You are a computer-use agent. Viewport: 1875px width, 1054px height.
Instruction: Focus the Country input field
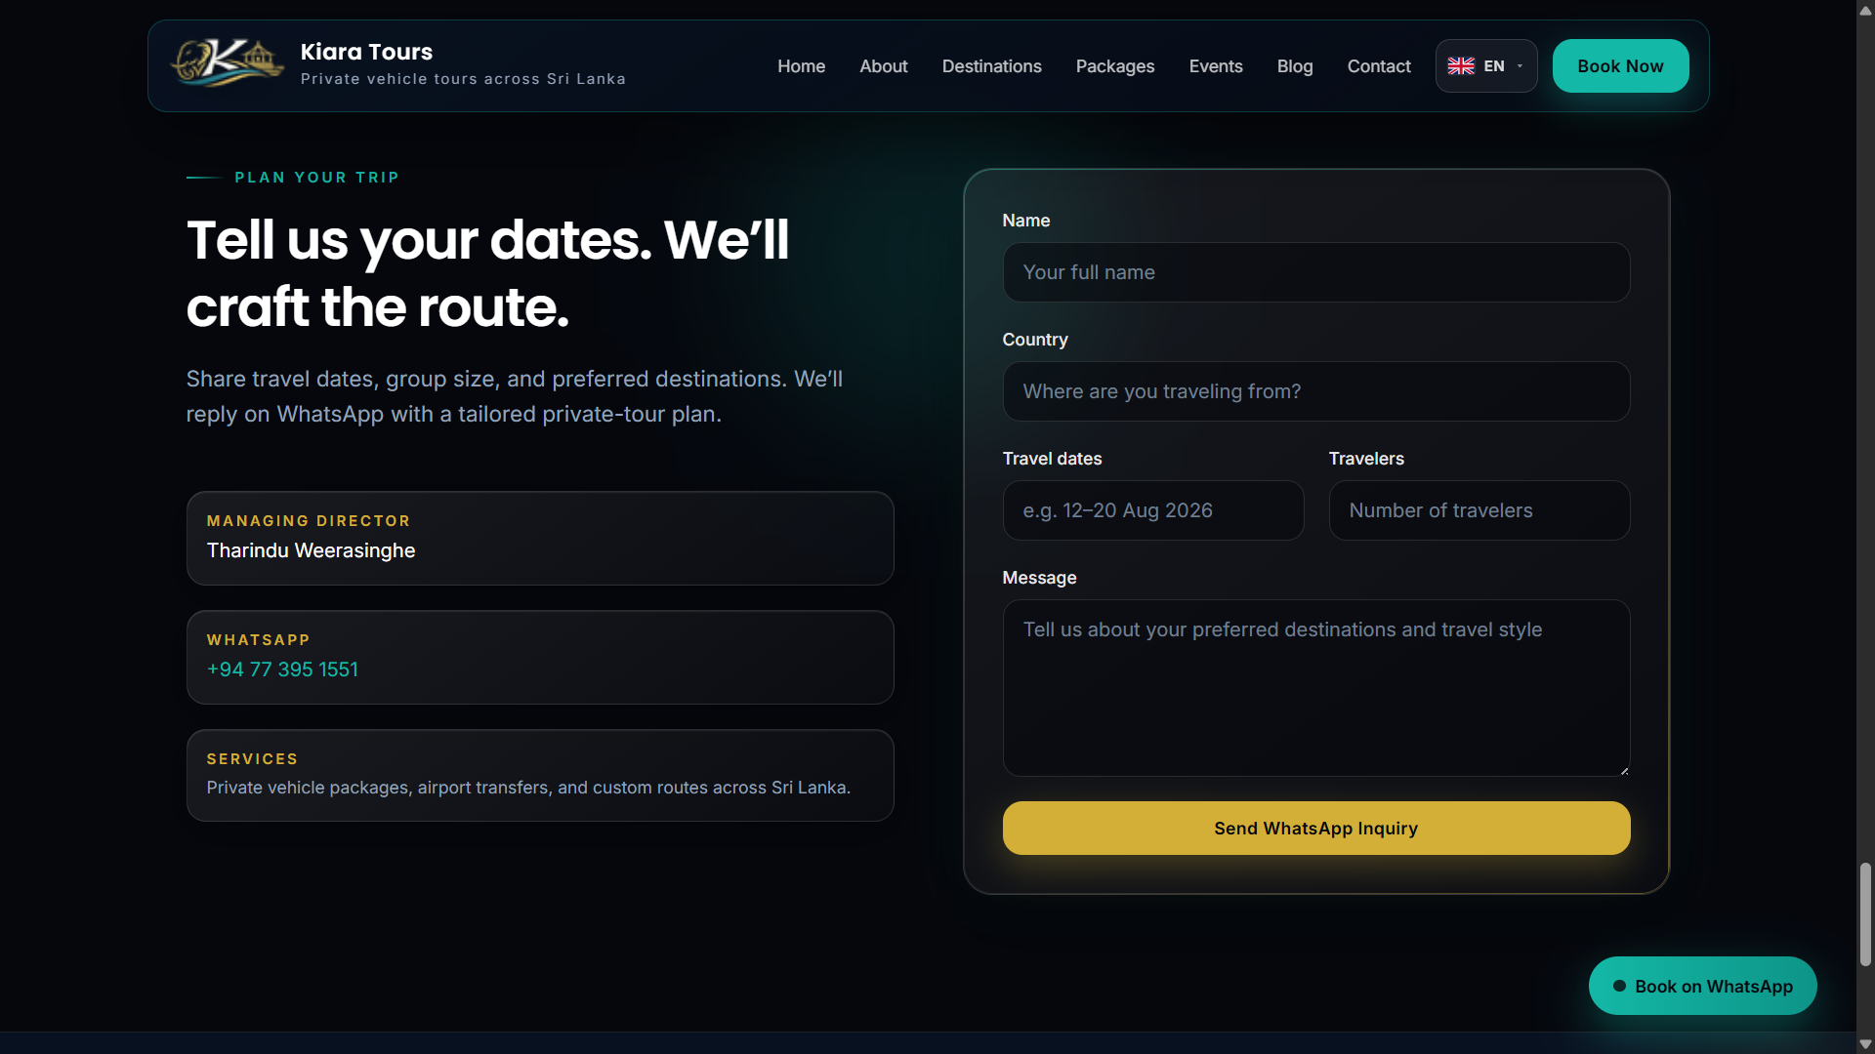tap(1315, 391)
